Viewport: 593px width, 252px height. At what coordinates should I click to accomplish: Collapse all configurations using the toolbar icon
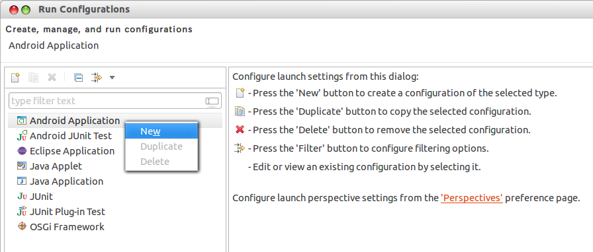coord(78,78)
